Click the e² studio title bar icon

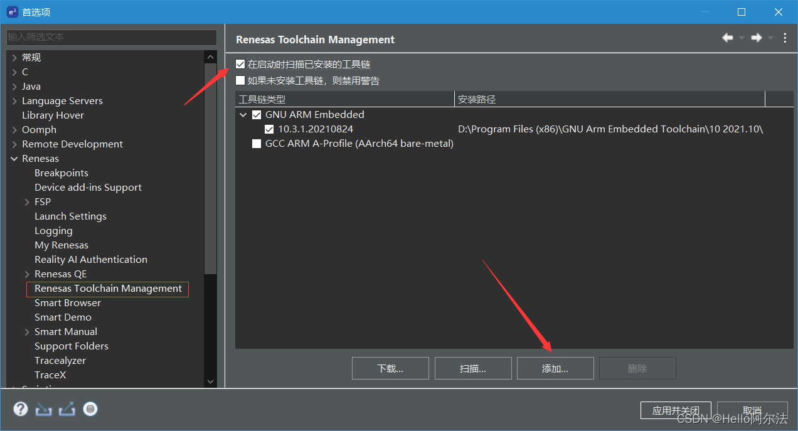[12, 12]
